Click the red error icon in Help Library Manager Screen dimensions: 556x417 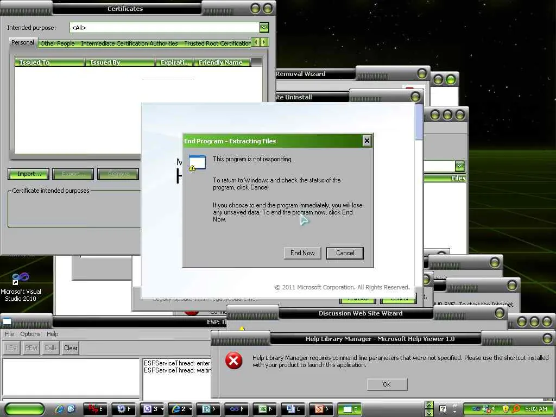tap(233, 361)
